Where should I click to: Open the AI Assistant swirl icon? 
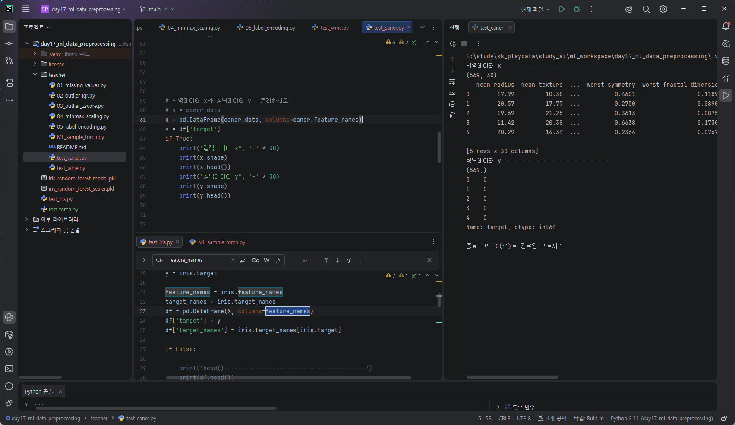tap(629, 9)
